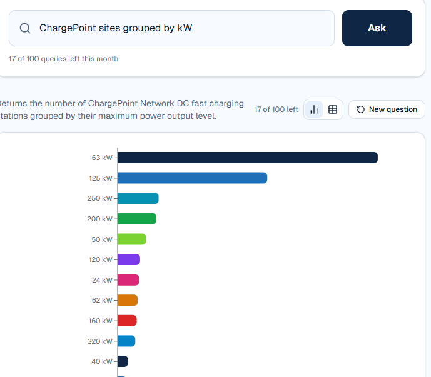
Task: Select the 50 kW lime bar
Action: pyautogui.click(x=132, y=239)
